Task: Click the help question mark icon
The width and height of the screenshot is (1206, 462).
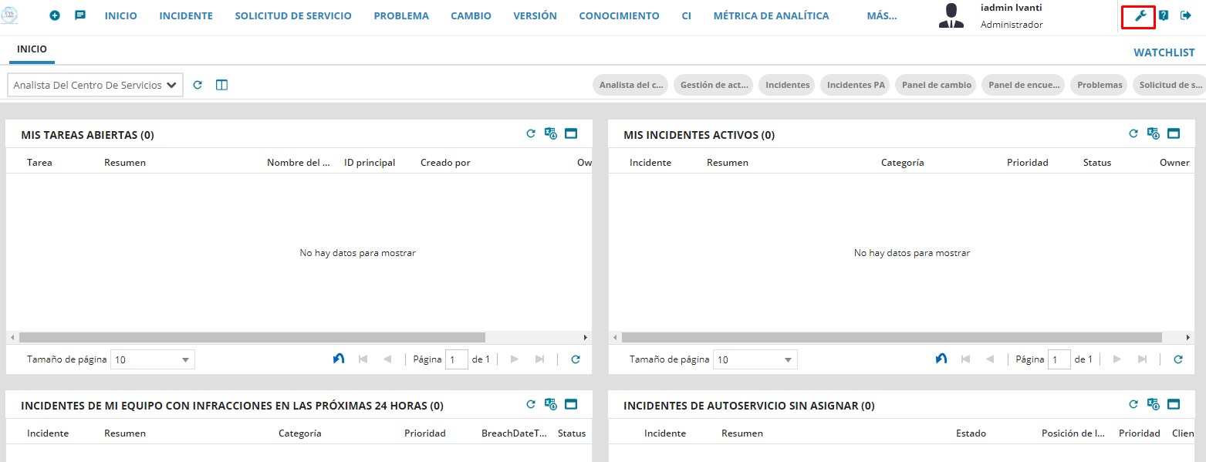Action: [x=1164, y=15]
